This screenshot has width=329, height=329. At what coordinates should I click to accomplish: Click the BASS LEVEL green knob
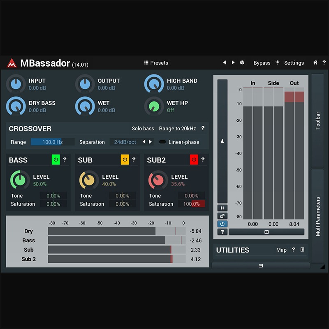point(20,180)
